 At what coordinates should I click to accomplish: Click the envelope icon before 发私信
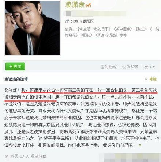(x=124, y=67)
